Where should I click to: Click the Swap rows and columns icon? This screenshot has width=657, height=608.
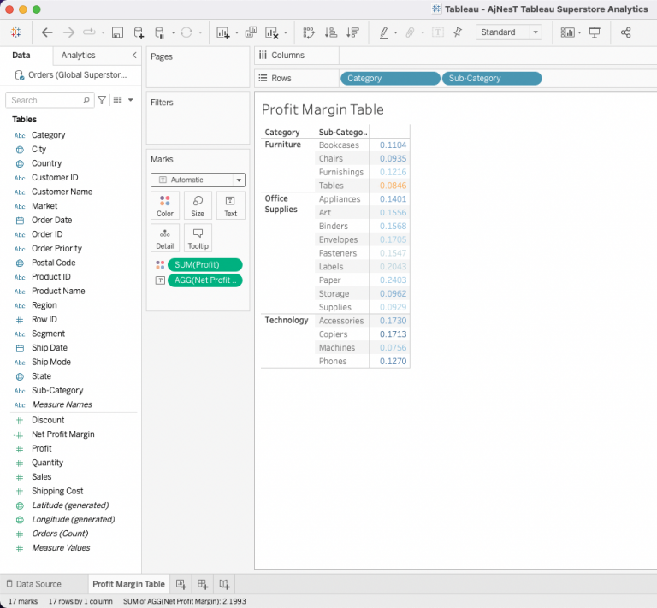point(309,32)
